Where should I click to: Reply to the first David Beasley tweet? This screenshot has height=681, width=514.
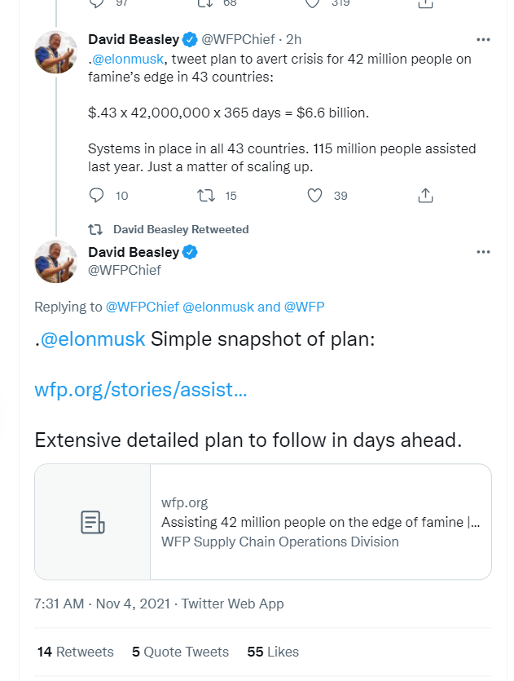point(97,196)
